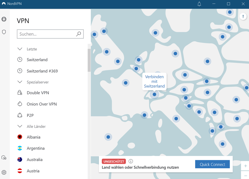
Task: Zoom in the map with plus button
Action: (x=245, y=166)
